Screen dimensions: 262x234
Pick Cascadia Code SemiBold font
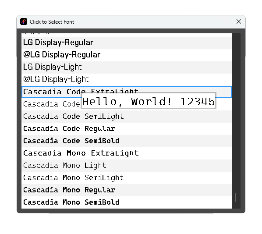[x=127, y=141]
